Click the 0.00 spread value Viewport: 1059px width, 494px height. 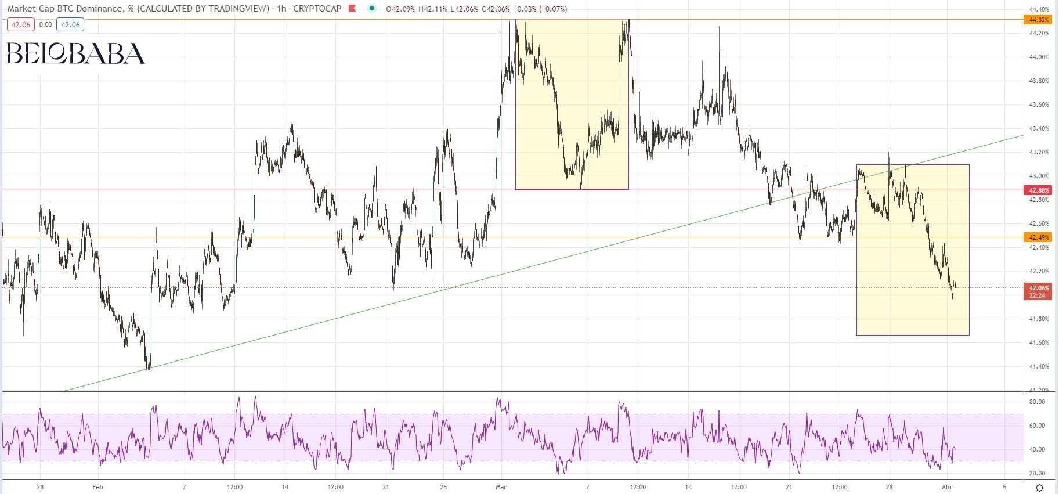pyautogui.click(x=45, y=24)
